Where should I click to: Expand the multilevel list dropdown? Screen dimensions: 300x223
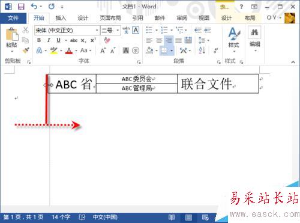186,31
